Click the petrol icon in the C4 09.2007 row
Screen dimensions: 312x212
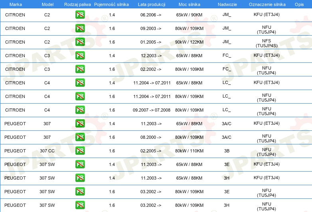click(x=80, y=110)
